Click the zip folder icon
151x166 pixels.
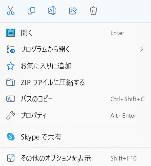point(11,82)
